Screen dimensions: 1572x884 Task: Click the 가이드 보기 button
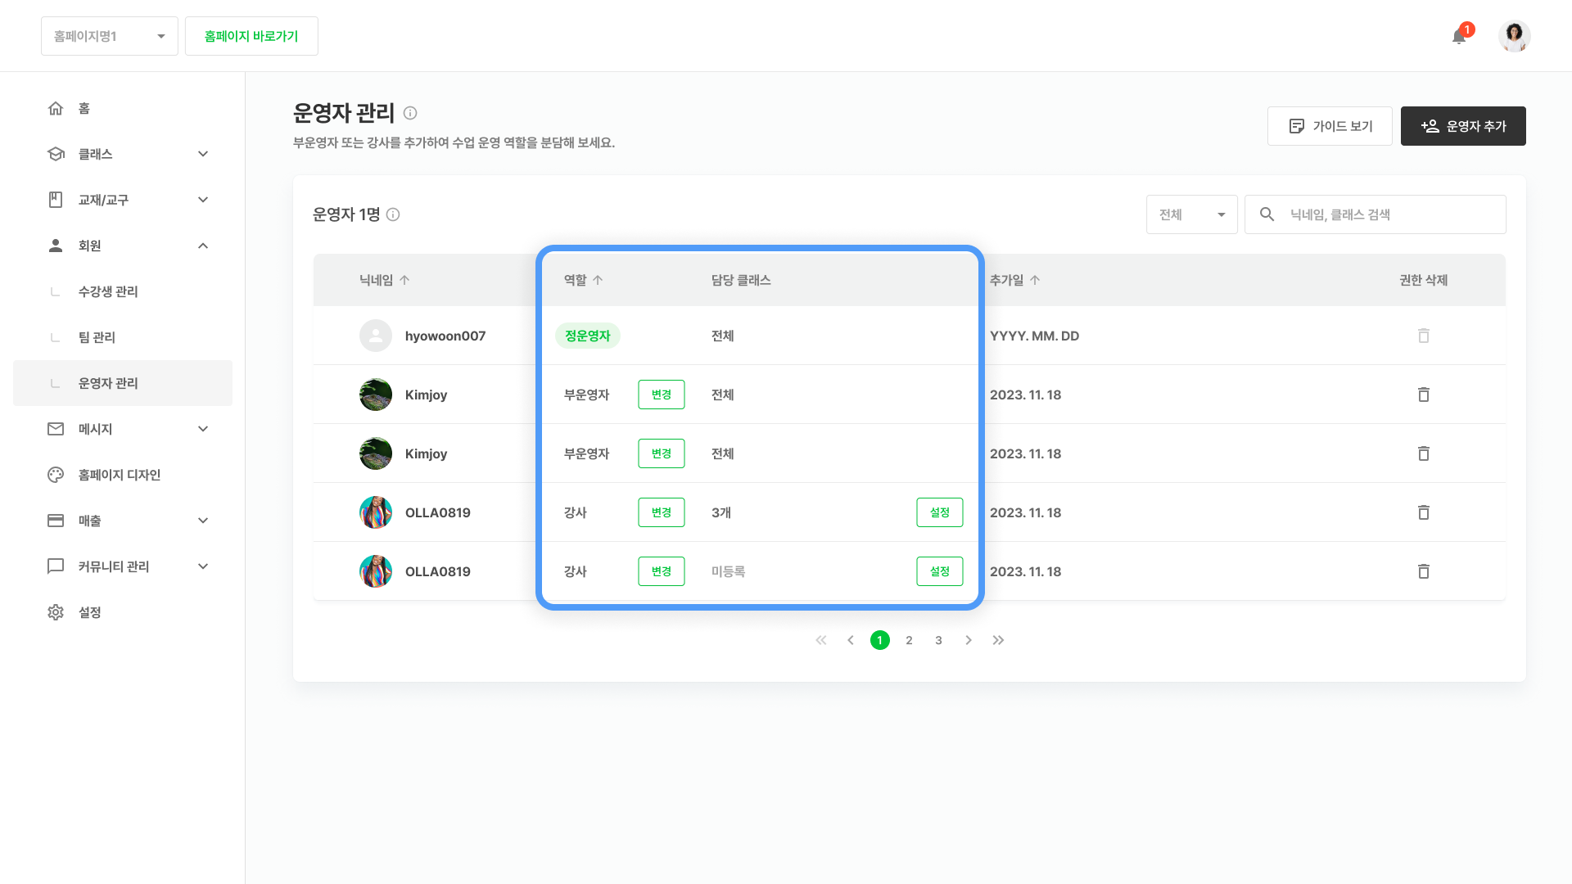pyautogui.click(x=1329, y=126)
